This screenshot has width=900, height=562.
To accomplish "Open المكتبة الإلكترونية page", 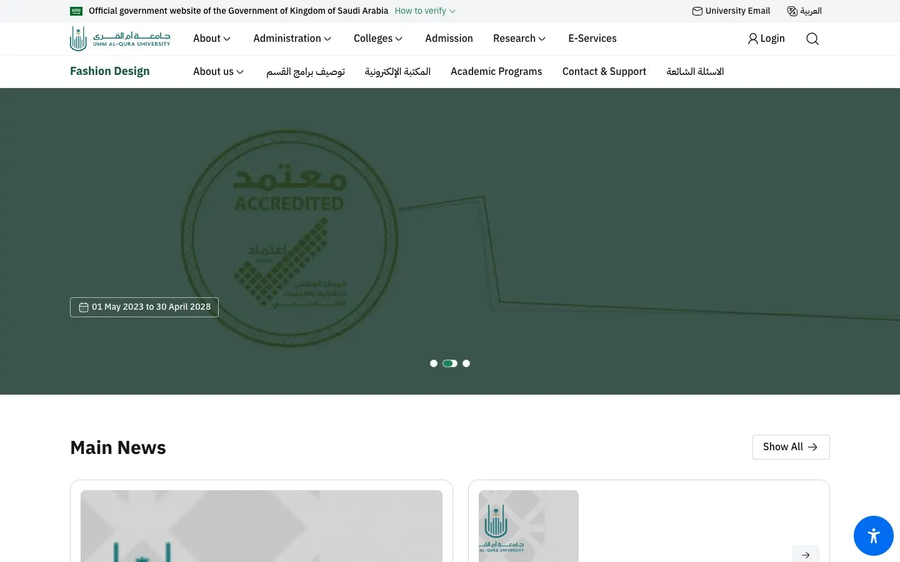I will [397, 72].
